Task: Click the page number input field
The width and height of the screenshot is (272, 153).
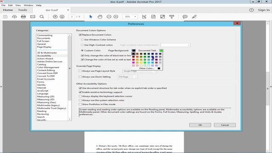Action: pos(72,17)
